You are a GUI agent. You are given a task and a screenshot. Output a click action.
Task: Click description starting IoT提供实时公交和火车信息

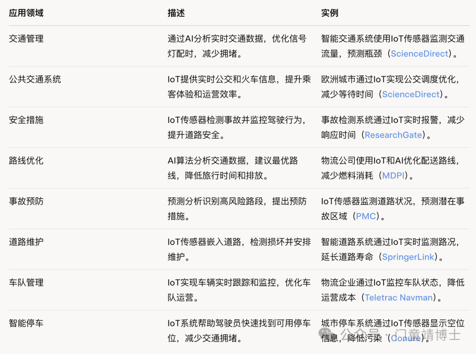[x=239, y=87]
